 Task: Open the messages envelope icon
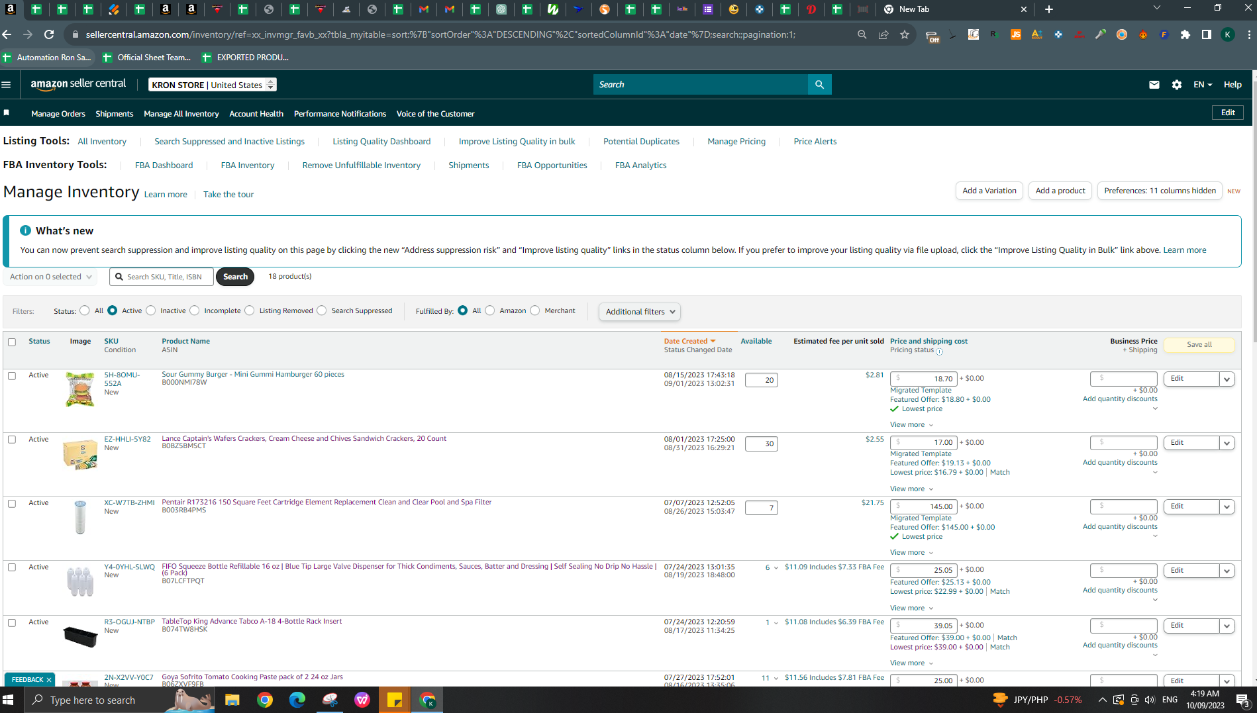click(x=1154, y=85)
